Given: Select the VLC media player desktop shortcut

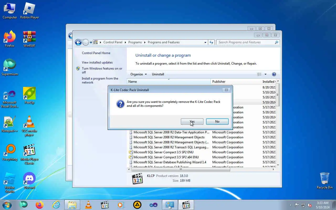Looking at the screenshot, I should 29,126.
